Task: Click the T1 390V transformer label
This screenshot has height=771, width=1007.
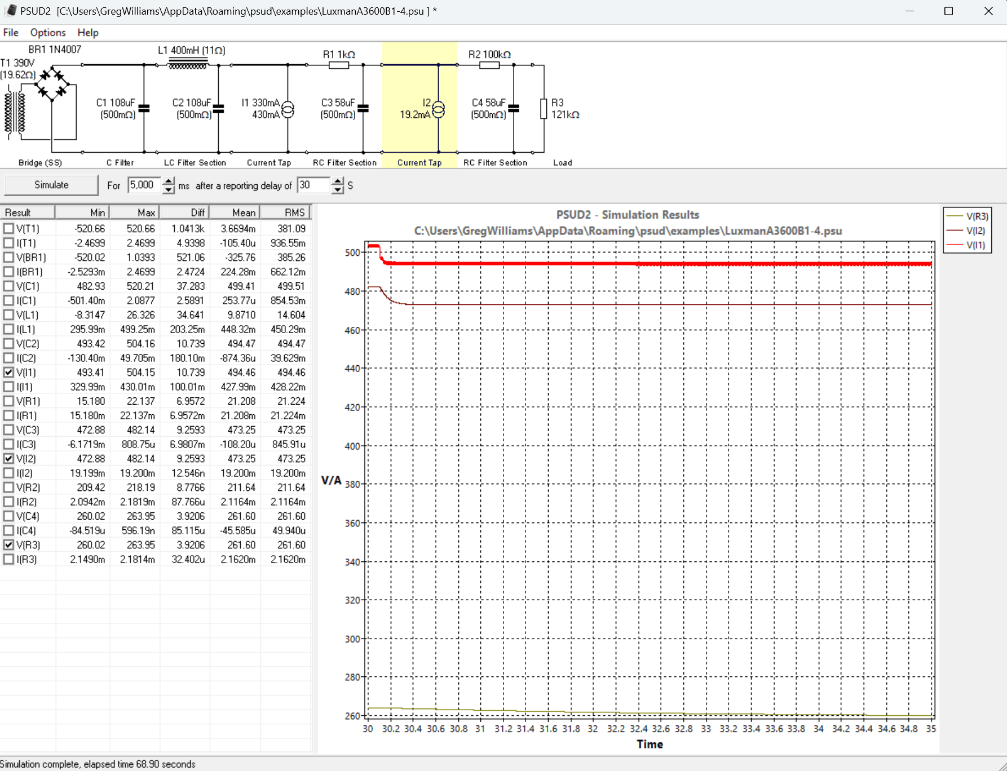Action: point(17,68)
